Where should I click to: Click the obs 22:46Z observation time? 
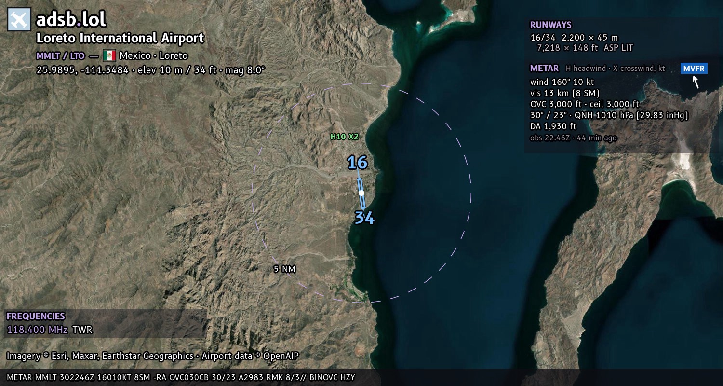(x=573, y=138)
